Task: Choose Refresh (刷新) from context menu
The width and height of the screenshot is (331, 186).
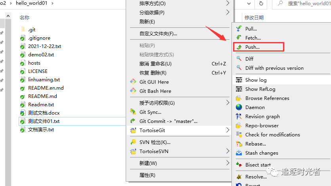Action: pos(147,22)
